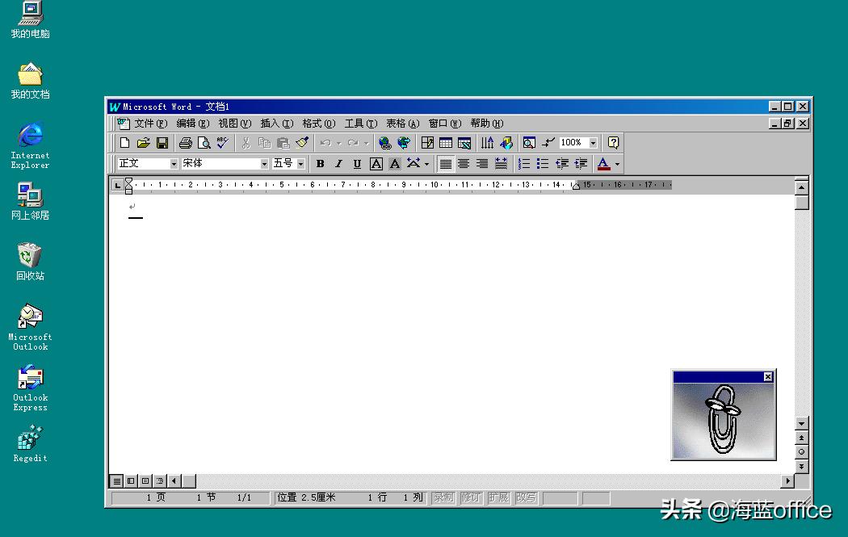Toggle bold formatting
This screenshot has width=848, height=537.
pos(320,163)
